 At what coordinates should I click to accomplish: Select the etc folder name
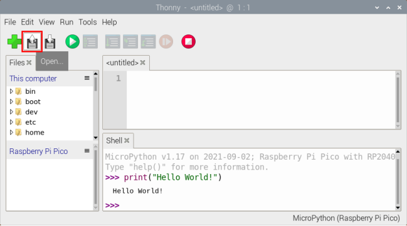(30, 122)
